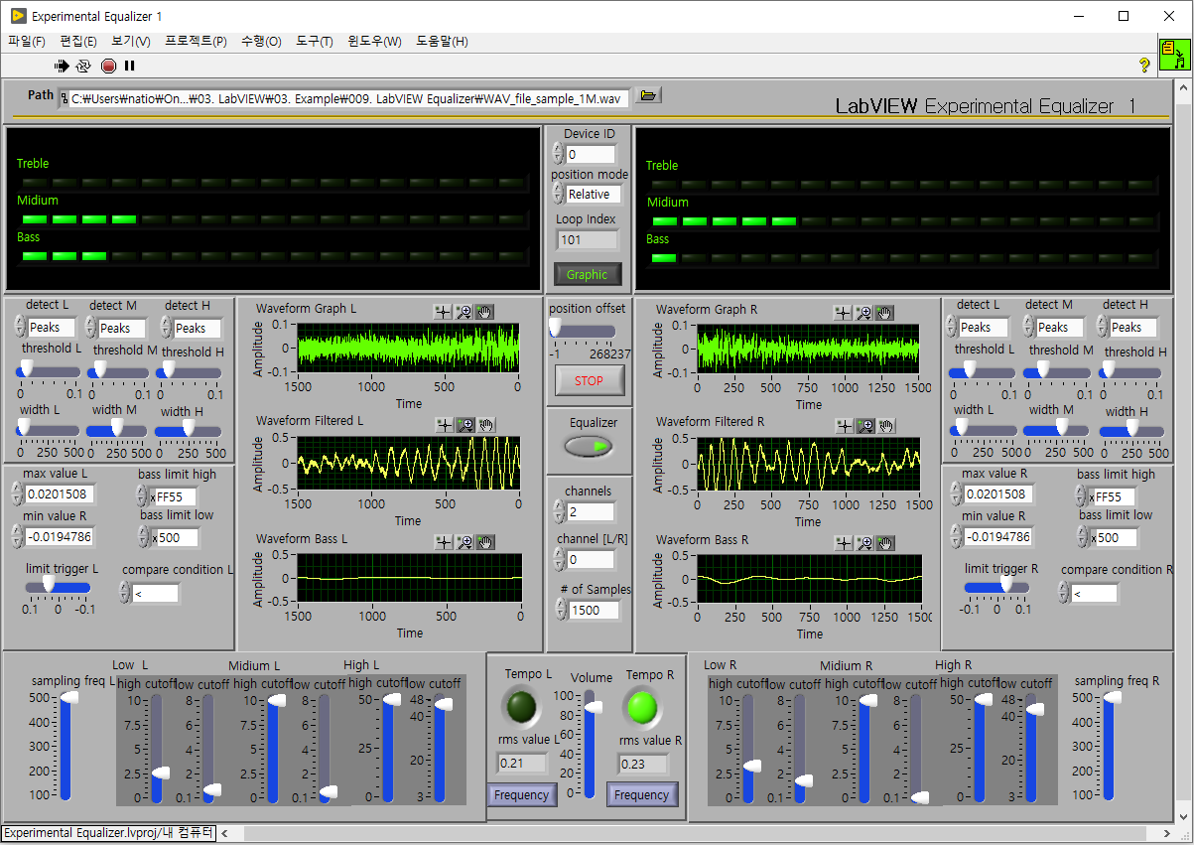Select cursor tool on Waveform Bass R
The height and width of the screenshot is (845, 1194).
point(844,542)
